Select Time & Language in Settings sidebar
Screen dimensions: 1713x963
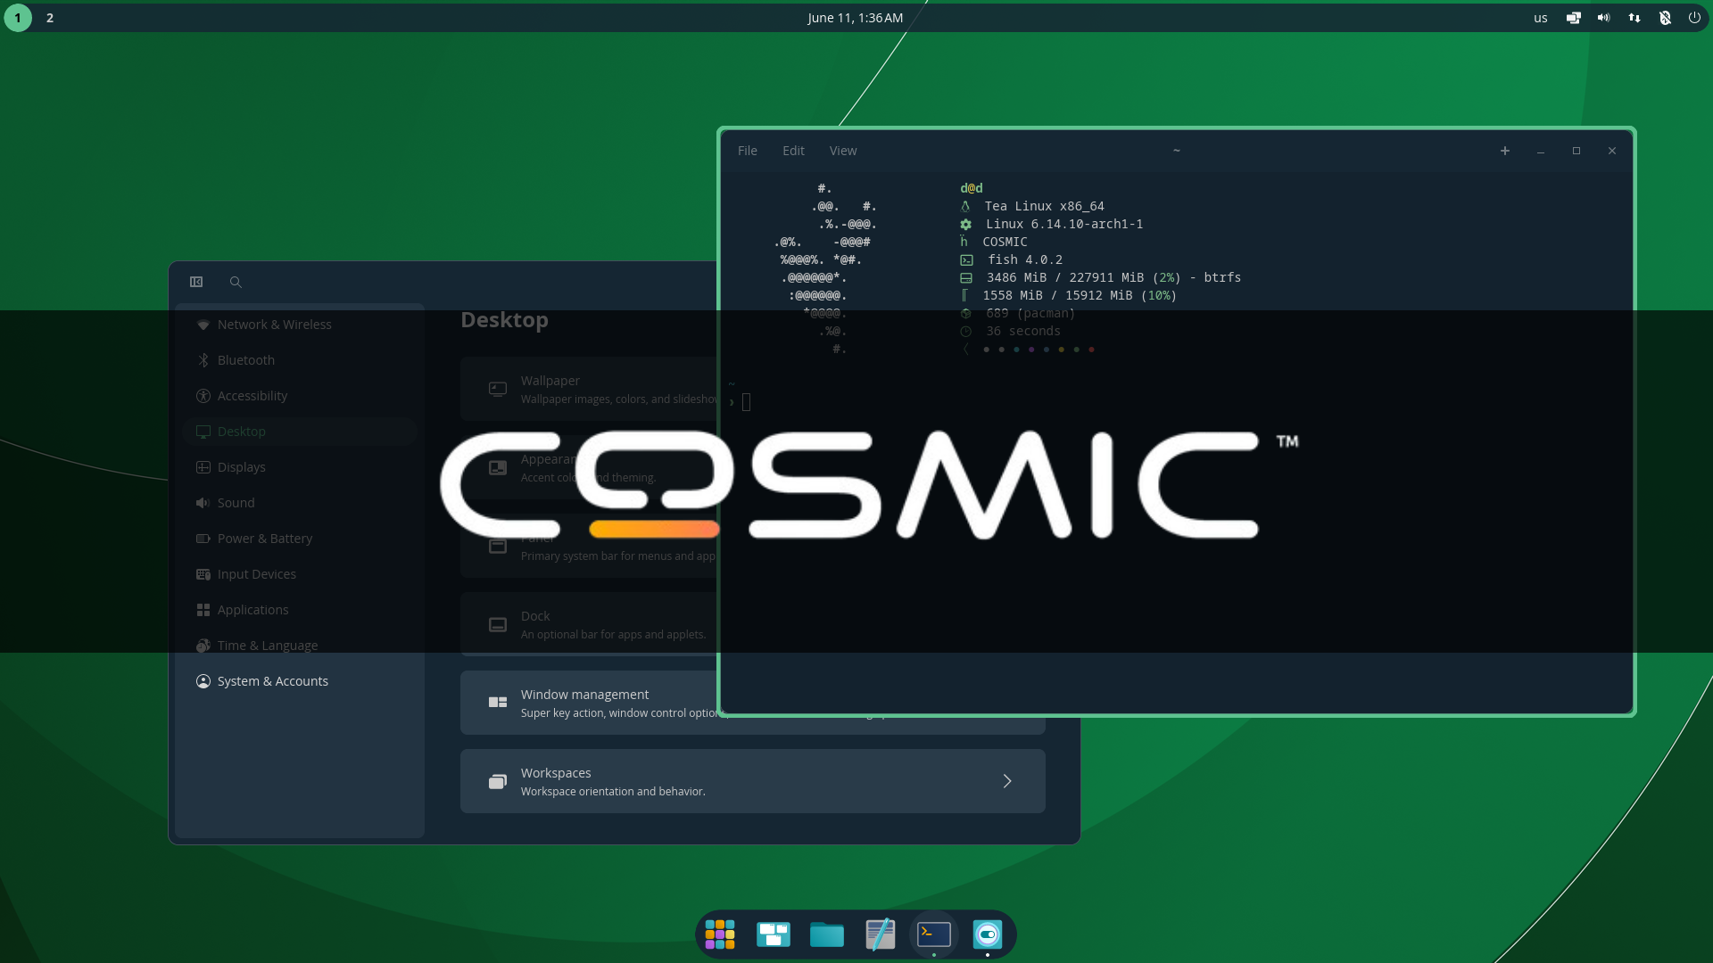(300, 646)
